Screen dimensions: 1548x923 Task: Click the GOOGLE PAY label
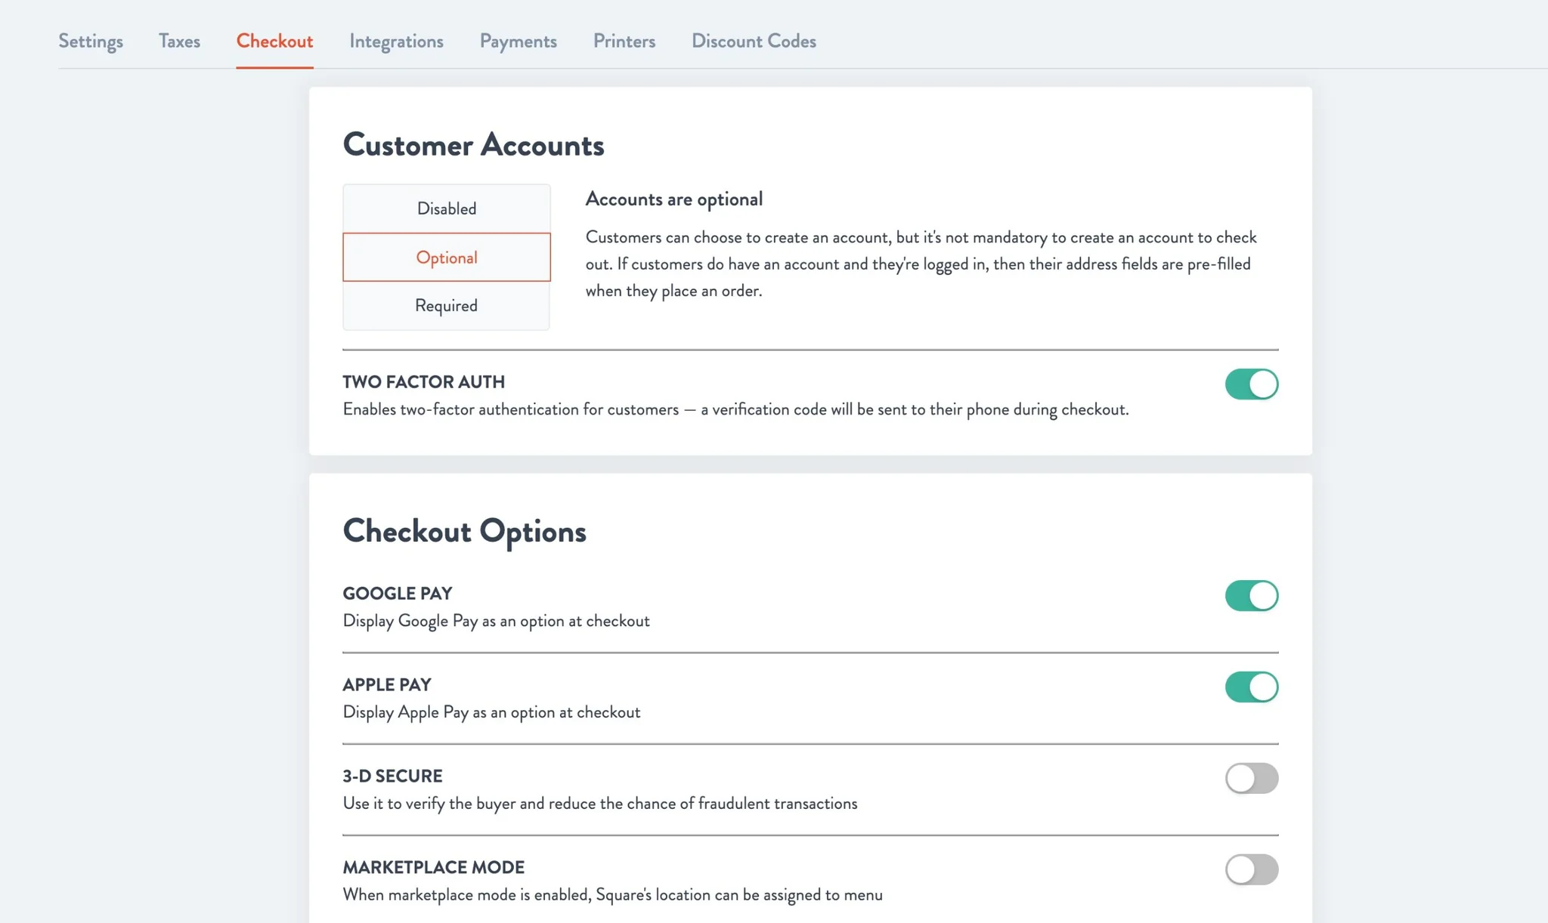point(398,594)
